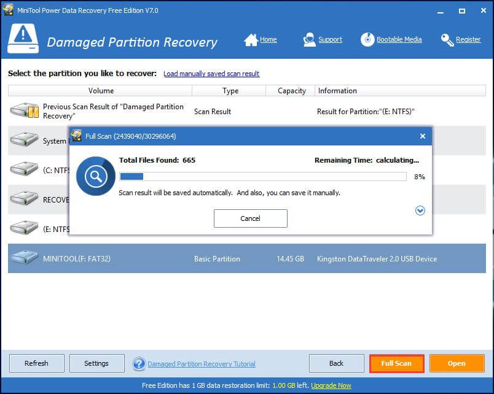494x394 pixels.
Task: Sort list by Capacity column header
Action: click(291, 91)
